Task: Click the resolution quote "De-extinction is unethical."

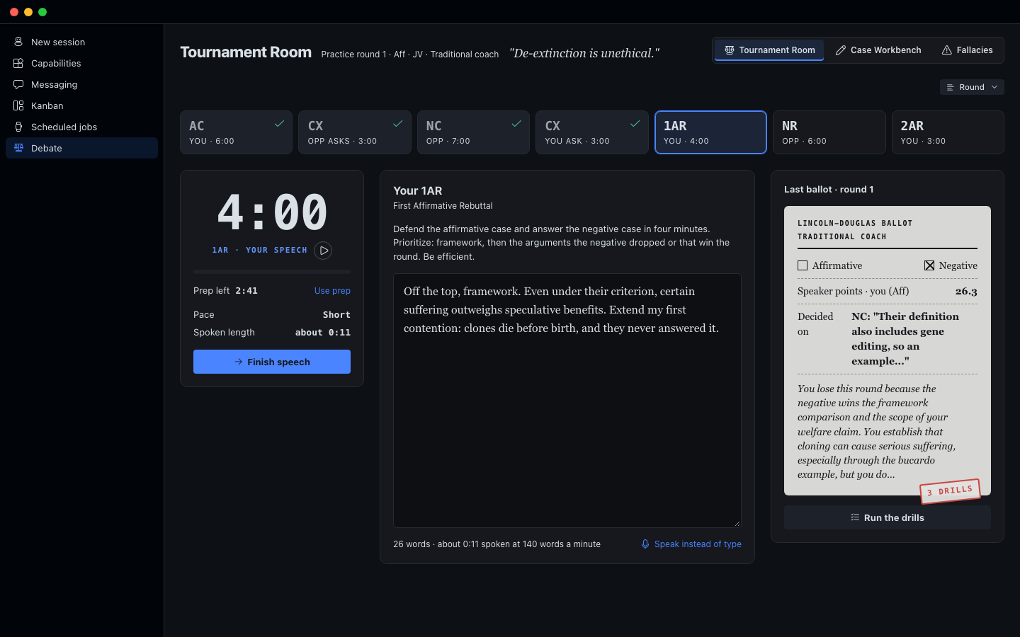Action: pos(584,53)
